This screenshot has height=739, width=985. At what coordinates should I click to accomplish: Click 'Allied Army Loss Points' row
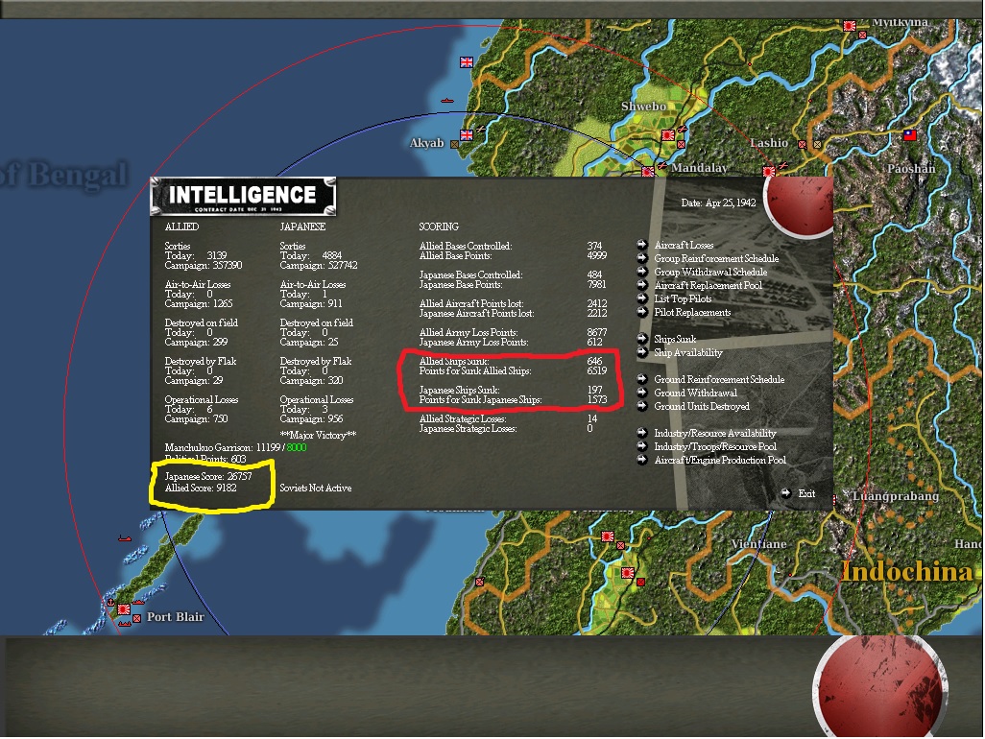(x=513, y=332)
